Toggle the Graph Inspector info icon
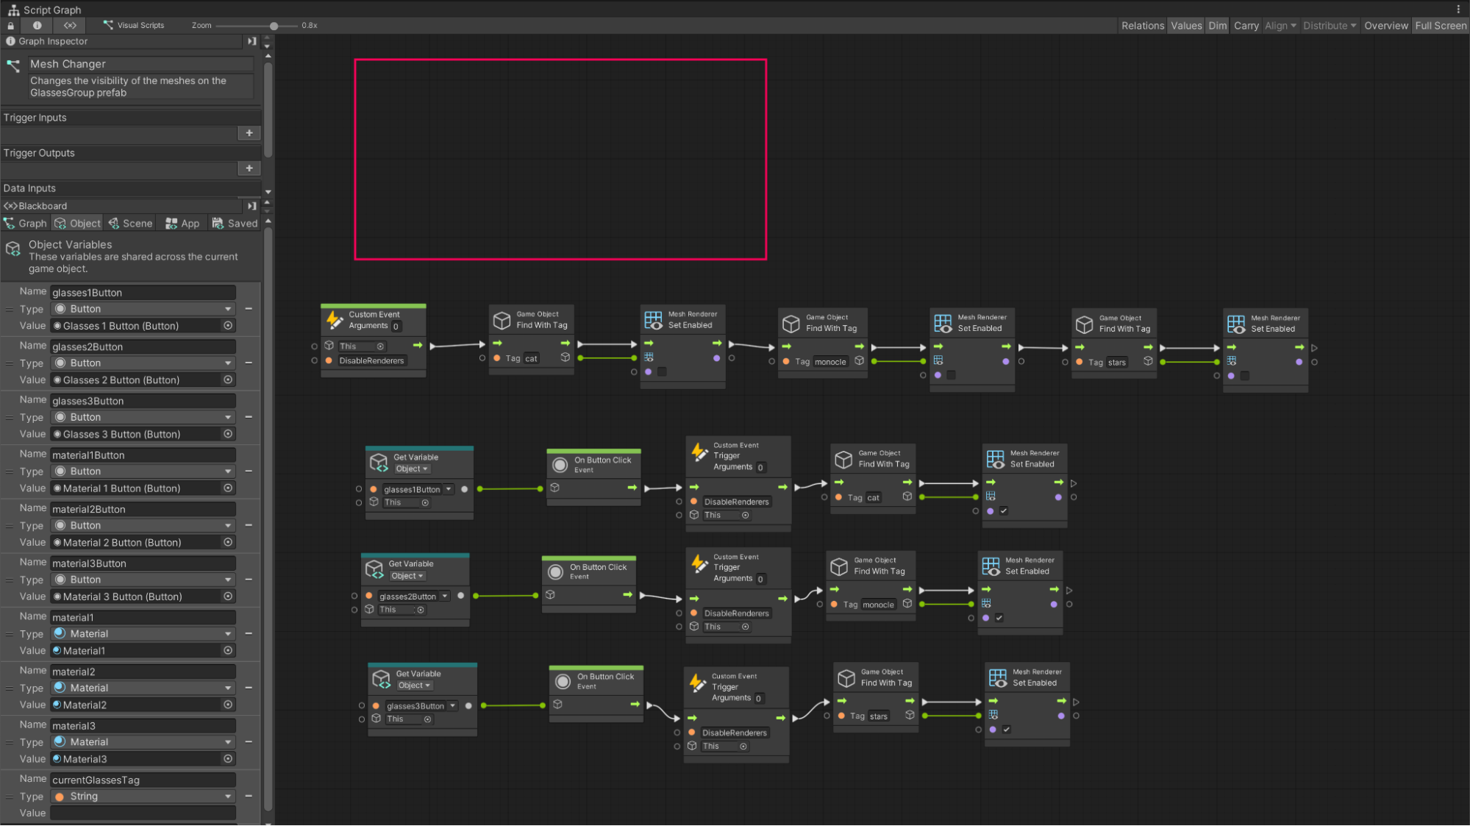 pos(37,26)
